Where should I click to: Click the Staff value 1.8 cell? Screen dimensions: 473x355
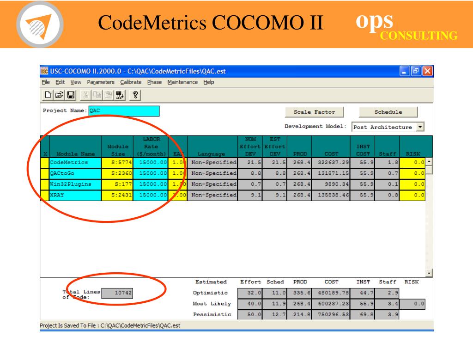point(387,162)
